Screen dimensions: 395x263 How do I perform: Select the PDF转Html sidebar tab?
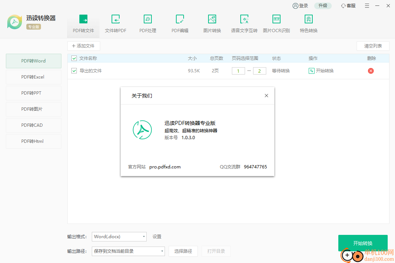34,141
